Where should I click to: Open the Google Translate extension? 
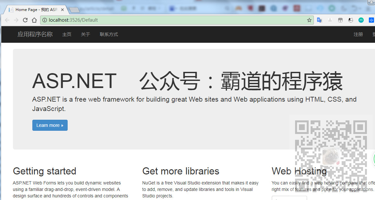pos(319,20)
